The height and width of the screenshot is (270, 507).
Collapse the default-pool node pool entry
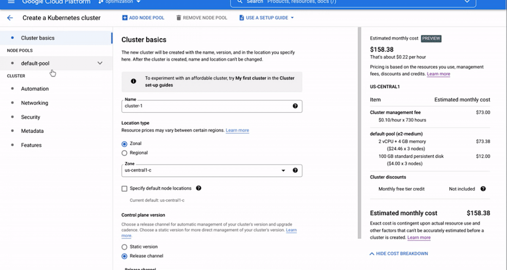tap(100, 63)
